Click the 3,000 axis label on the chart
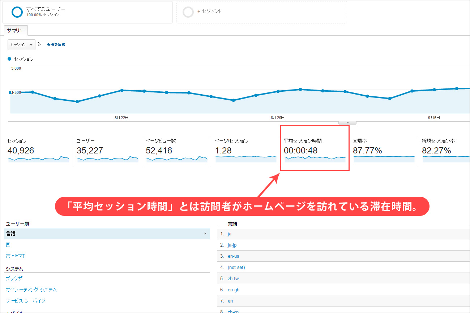Viewport: 470px width, 313px height. tap(16, 68)
